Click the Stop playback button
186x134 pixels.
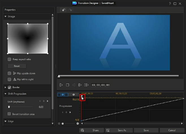[x=68, y=85]
